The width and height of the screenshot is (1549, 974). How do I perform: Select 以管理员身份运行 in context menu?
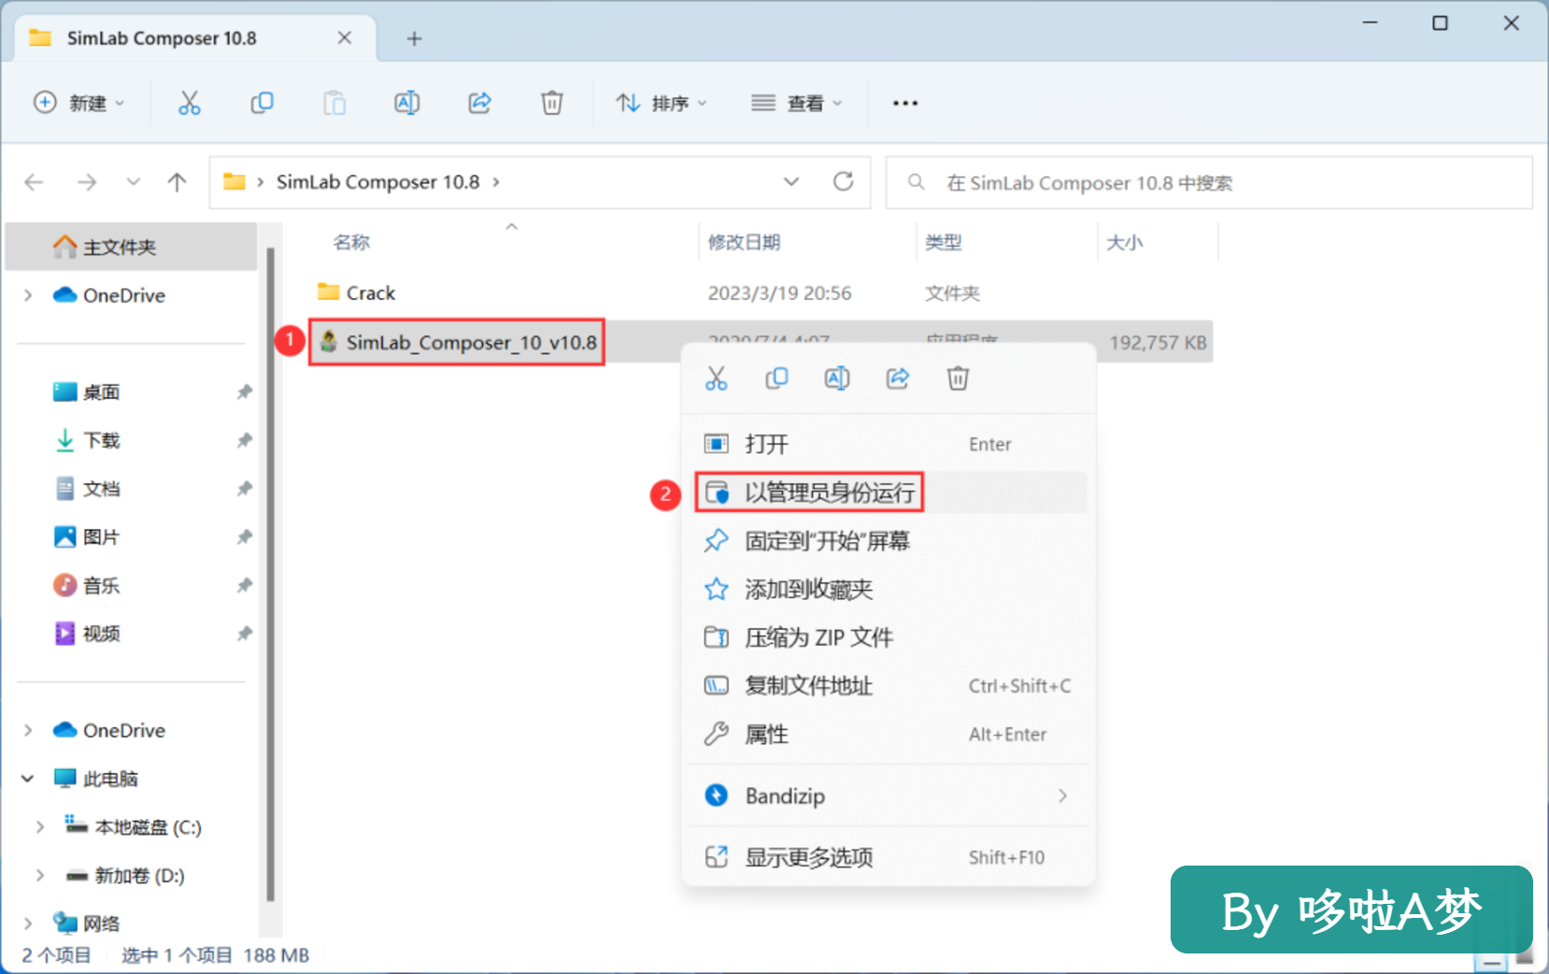888,493
